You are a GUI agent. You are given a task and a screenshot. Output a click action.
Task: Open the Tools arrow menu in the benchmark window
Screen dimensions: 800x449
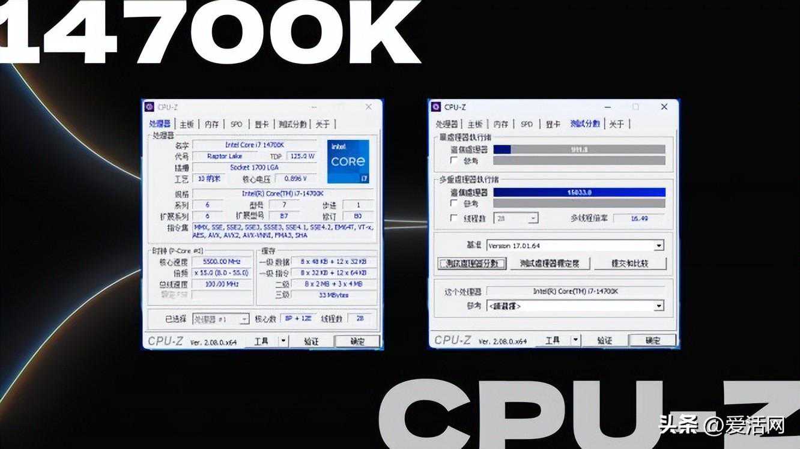pyautogui.click(x=575, y=340)
